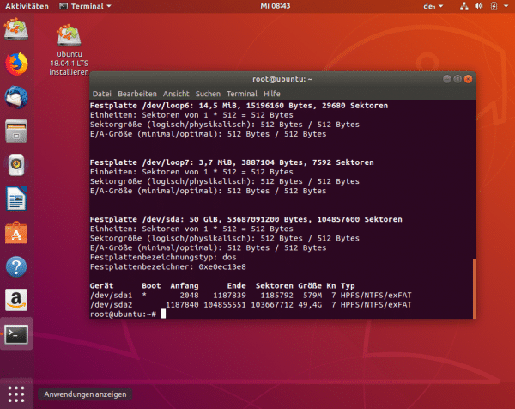The height and width of the screenshot is (409, 515).
Task: Click the Help question mark icon
Action: (15, 266)
